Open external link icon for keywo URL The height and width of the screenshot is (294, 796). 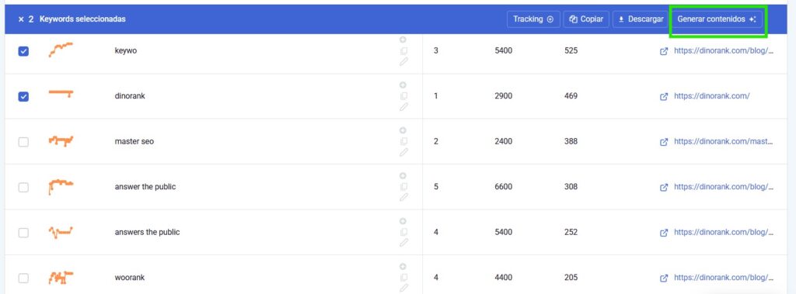664,51
